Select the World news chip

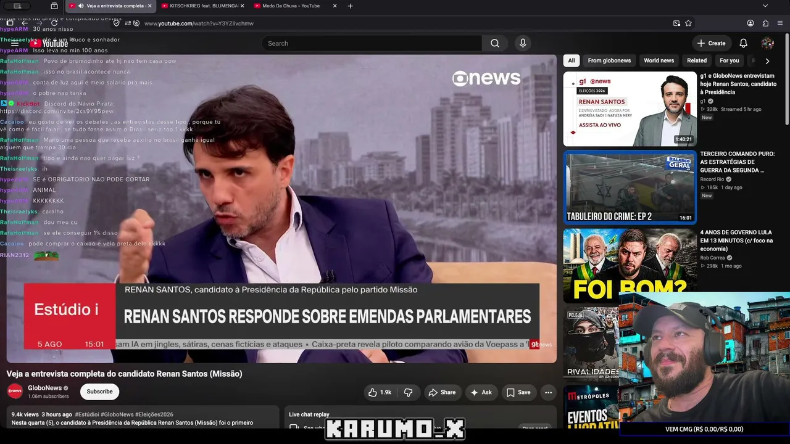[x=659, y=60]
